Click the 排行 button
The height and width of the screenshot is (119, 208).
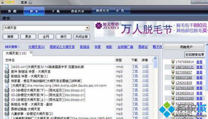64,37
